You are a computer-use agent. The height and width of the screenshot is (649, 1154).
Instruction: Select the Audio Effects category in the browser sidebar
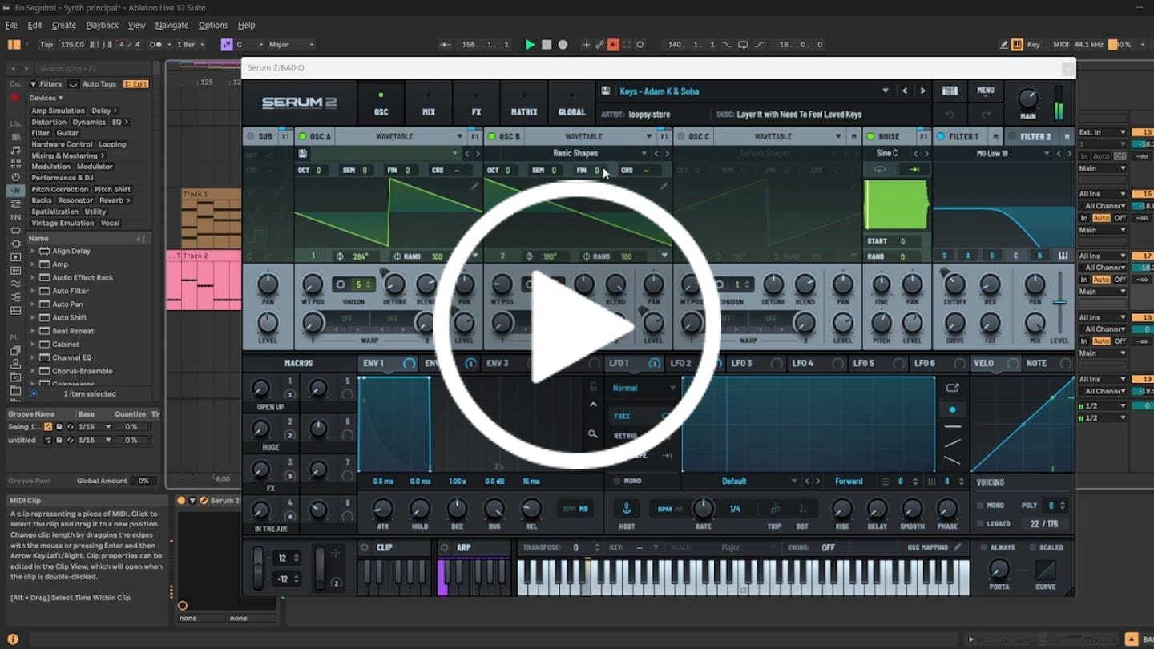tap(15, 191)
